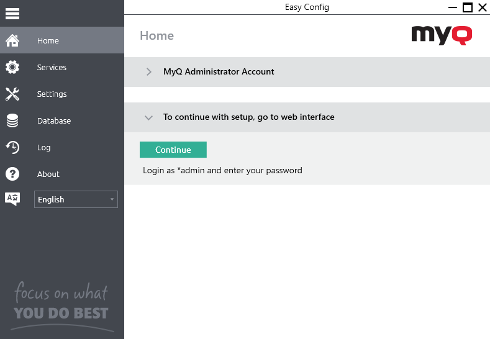This screenshot has height=339, width=490.
Task: Select the Home label in the sidebar
Action: [x=48, y=41]
